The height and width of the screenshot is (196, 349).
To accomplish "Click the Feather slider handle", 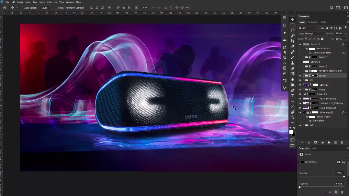I will [300, 187].
